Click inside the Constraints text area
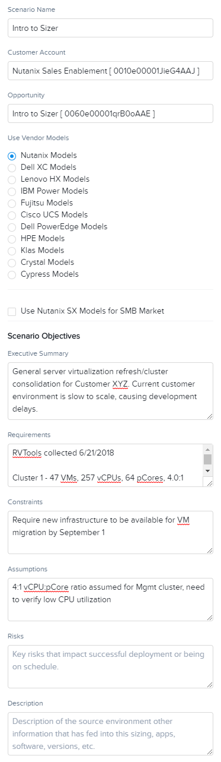The image size is (221, 762). click(x=110, y=532)
